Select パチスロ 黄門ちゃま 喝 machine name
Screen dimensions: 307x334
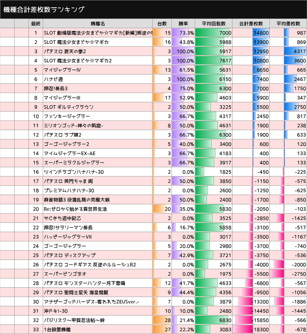coord(68,181)
